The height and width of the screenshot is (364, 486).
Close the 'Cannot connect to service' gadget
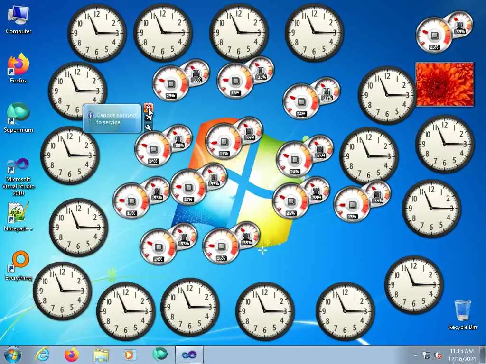click(148, 108)
